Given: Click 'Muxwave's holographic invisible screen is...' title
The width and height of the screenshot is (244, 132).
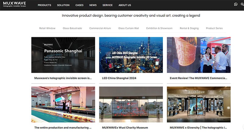Looking at the screenshot, I should point(63,78).
